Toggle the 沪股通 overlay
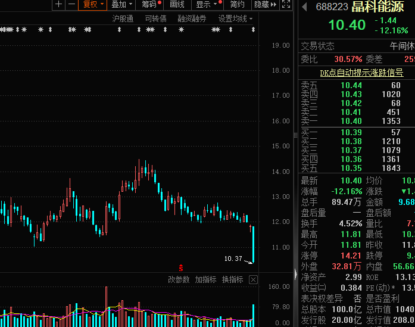The image size is (415, 327). [123, 18]
